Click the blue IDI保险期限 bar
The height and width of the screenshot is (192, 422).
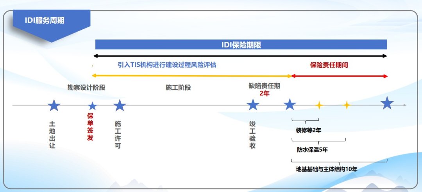(x=241, y=45)
